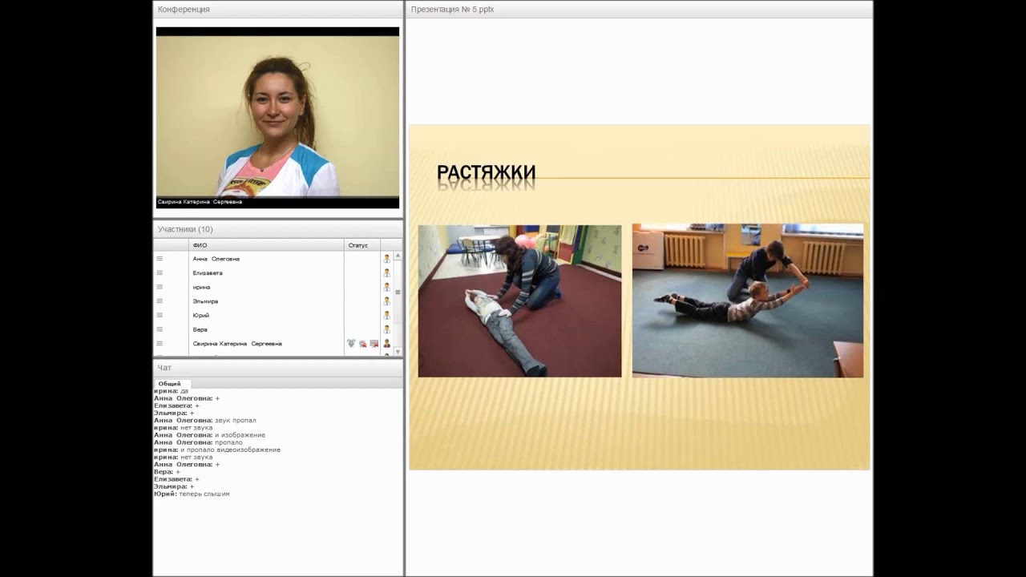This screenshot has width=1026, height=577.
Task: Open the row menu for Елизавета
Action: (160, 273)
